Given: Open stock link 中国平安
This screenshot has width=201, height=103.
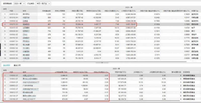Looking at the screenshot, I should (26, 17).
